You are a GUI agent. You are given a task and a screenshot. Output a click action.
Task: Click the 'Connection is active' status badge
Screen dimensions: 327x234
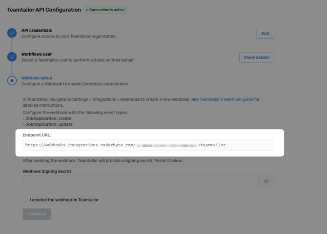pos(106,10)
